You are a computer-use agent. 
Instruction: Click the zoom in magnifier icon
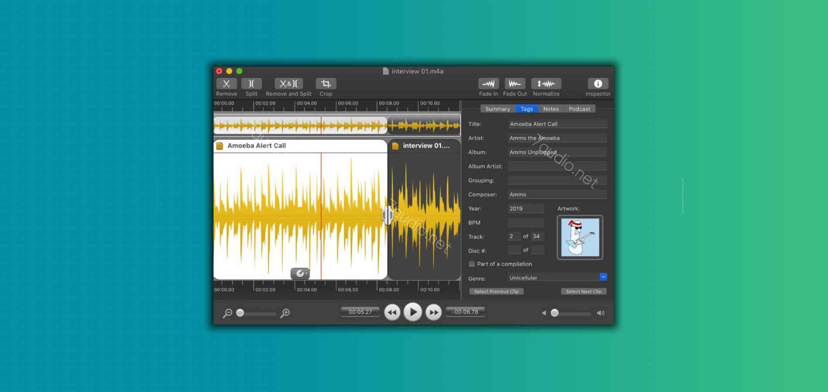pyautogui.click(x=285, y=313)
